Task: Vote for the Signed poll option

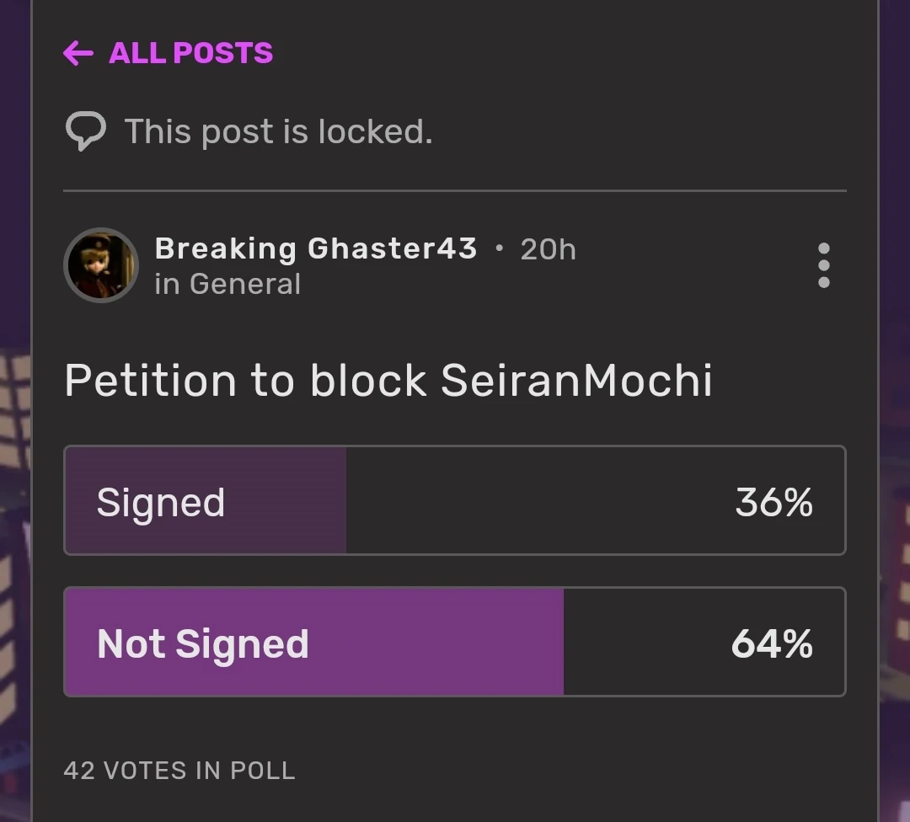Action: click(455, 500)
